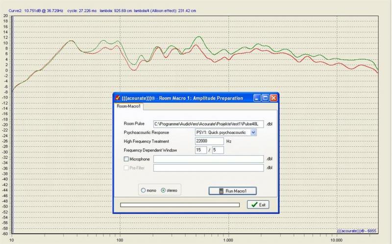
Task: Click the 10.000 frequency axis label
Action: coord(336,240)
